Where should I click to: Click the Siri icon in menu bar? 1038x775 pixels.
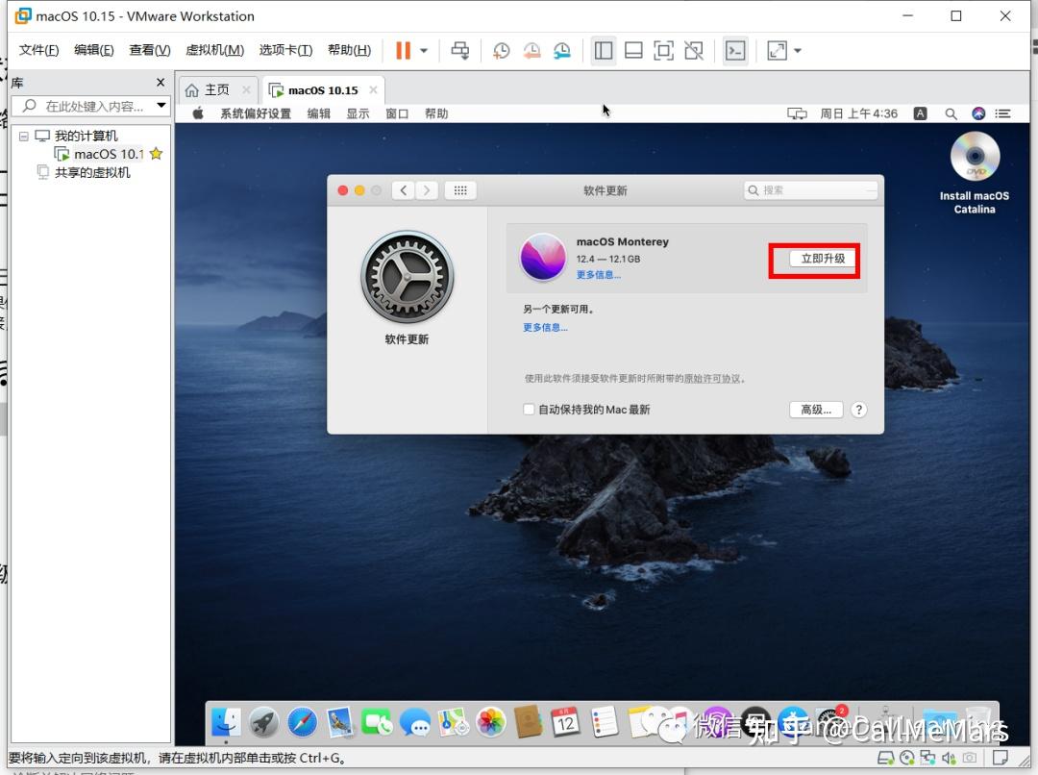click(x=978, y=113)
